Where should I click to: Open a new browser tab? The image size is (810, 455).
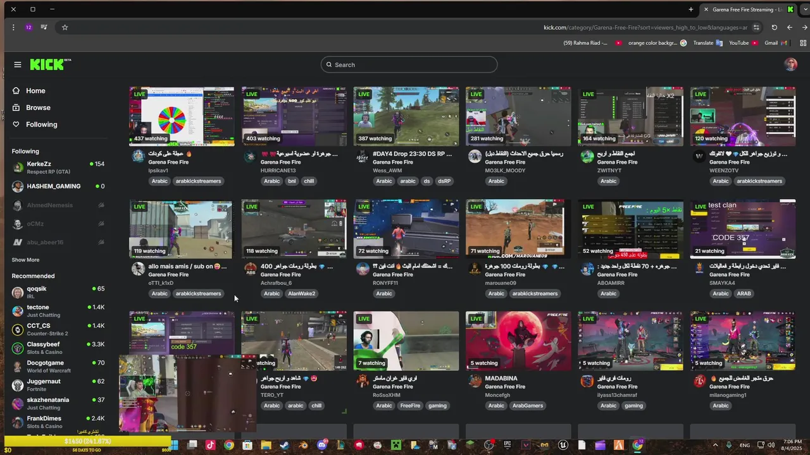[691, 9]
